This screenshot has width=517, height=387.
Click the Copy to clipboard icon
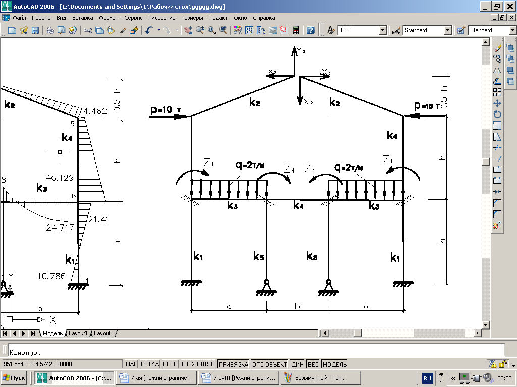99,30
